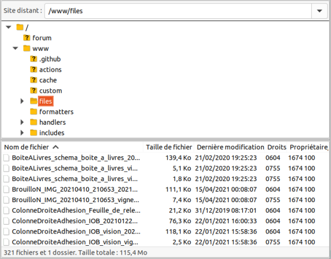331x259 pixels.
Task: Click the .github folder icon
Action: point(34,59)
